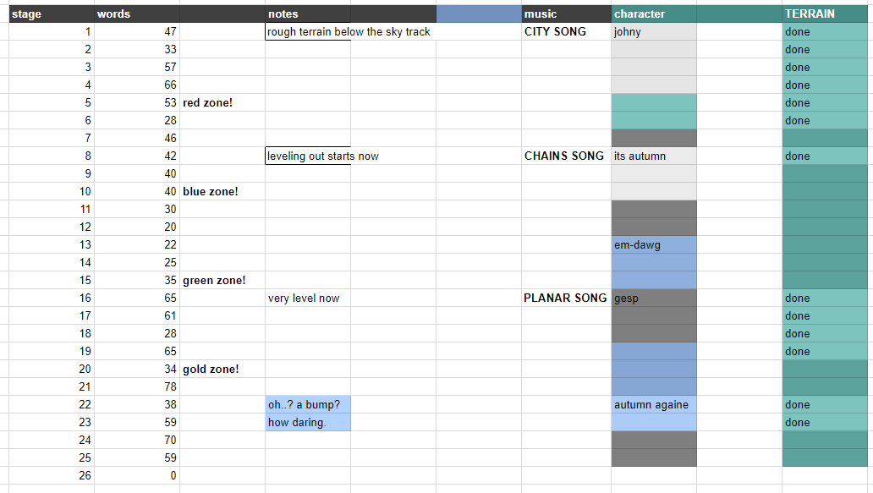The image size is (873, 493).
Task: Click the 'red zone!' label cell
Action: 222,103
